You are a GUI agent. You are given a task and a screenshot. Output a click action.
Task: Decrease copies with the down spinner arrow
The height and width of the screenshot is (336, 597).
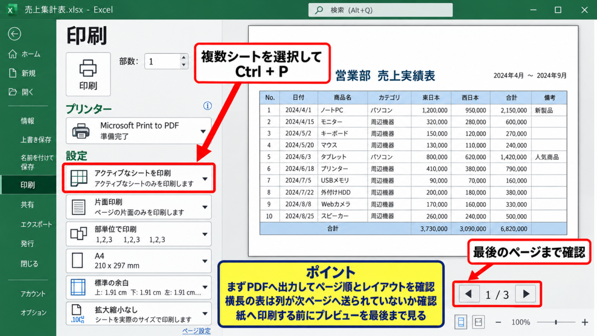click(184, 65)
